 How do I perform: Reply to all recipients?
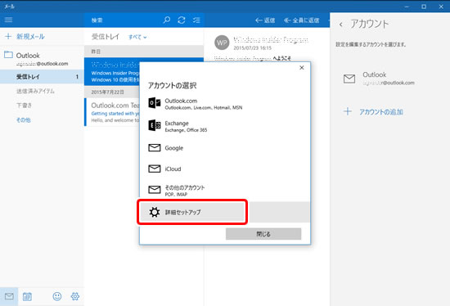(302, 20)
